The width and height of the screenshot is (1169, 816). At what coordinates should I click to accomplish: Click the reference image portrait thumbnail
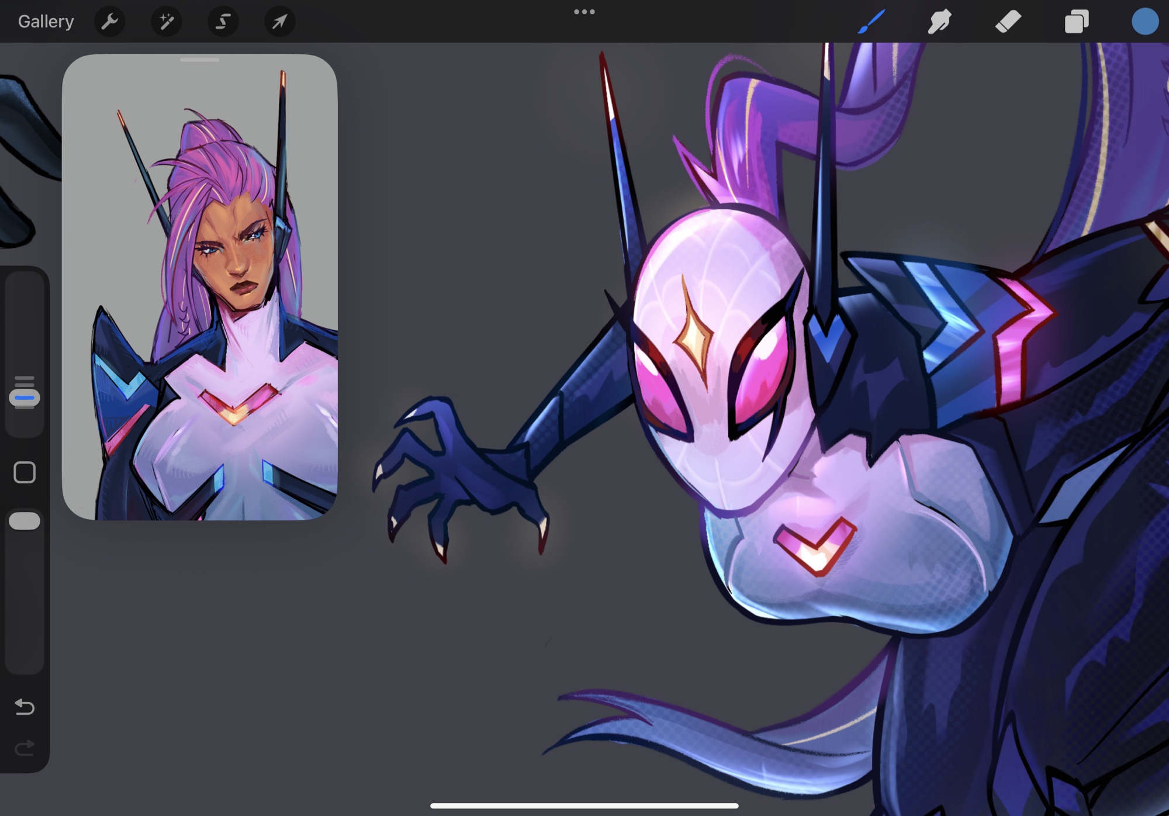coord(199,292)
